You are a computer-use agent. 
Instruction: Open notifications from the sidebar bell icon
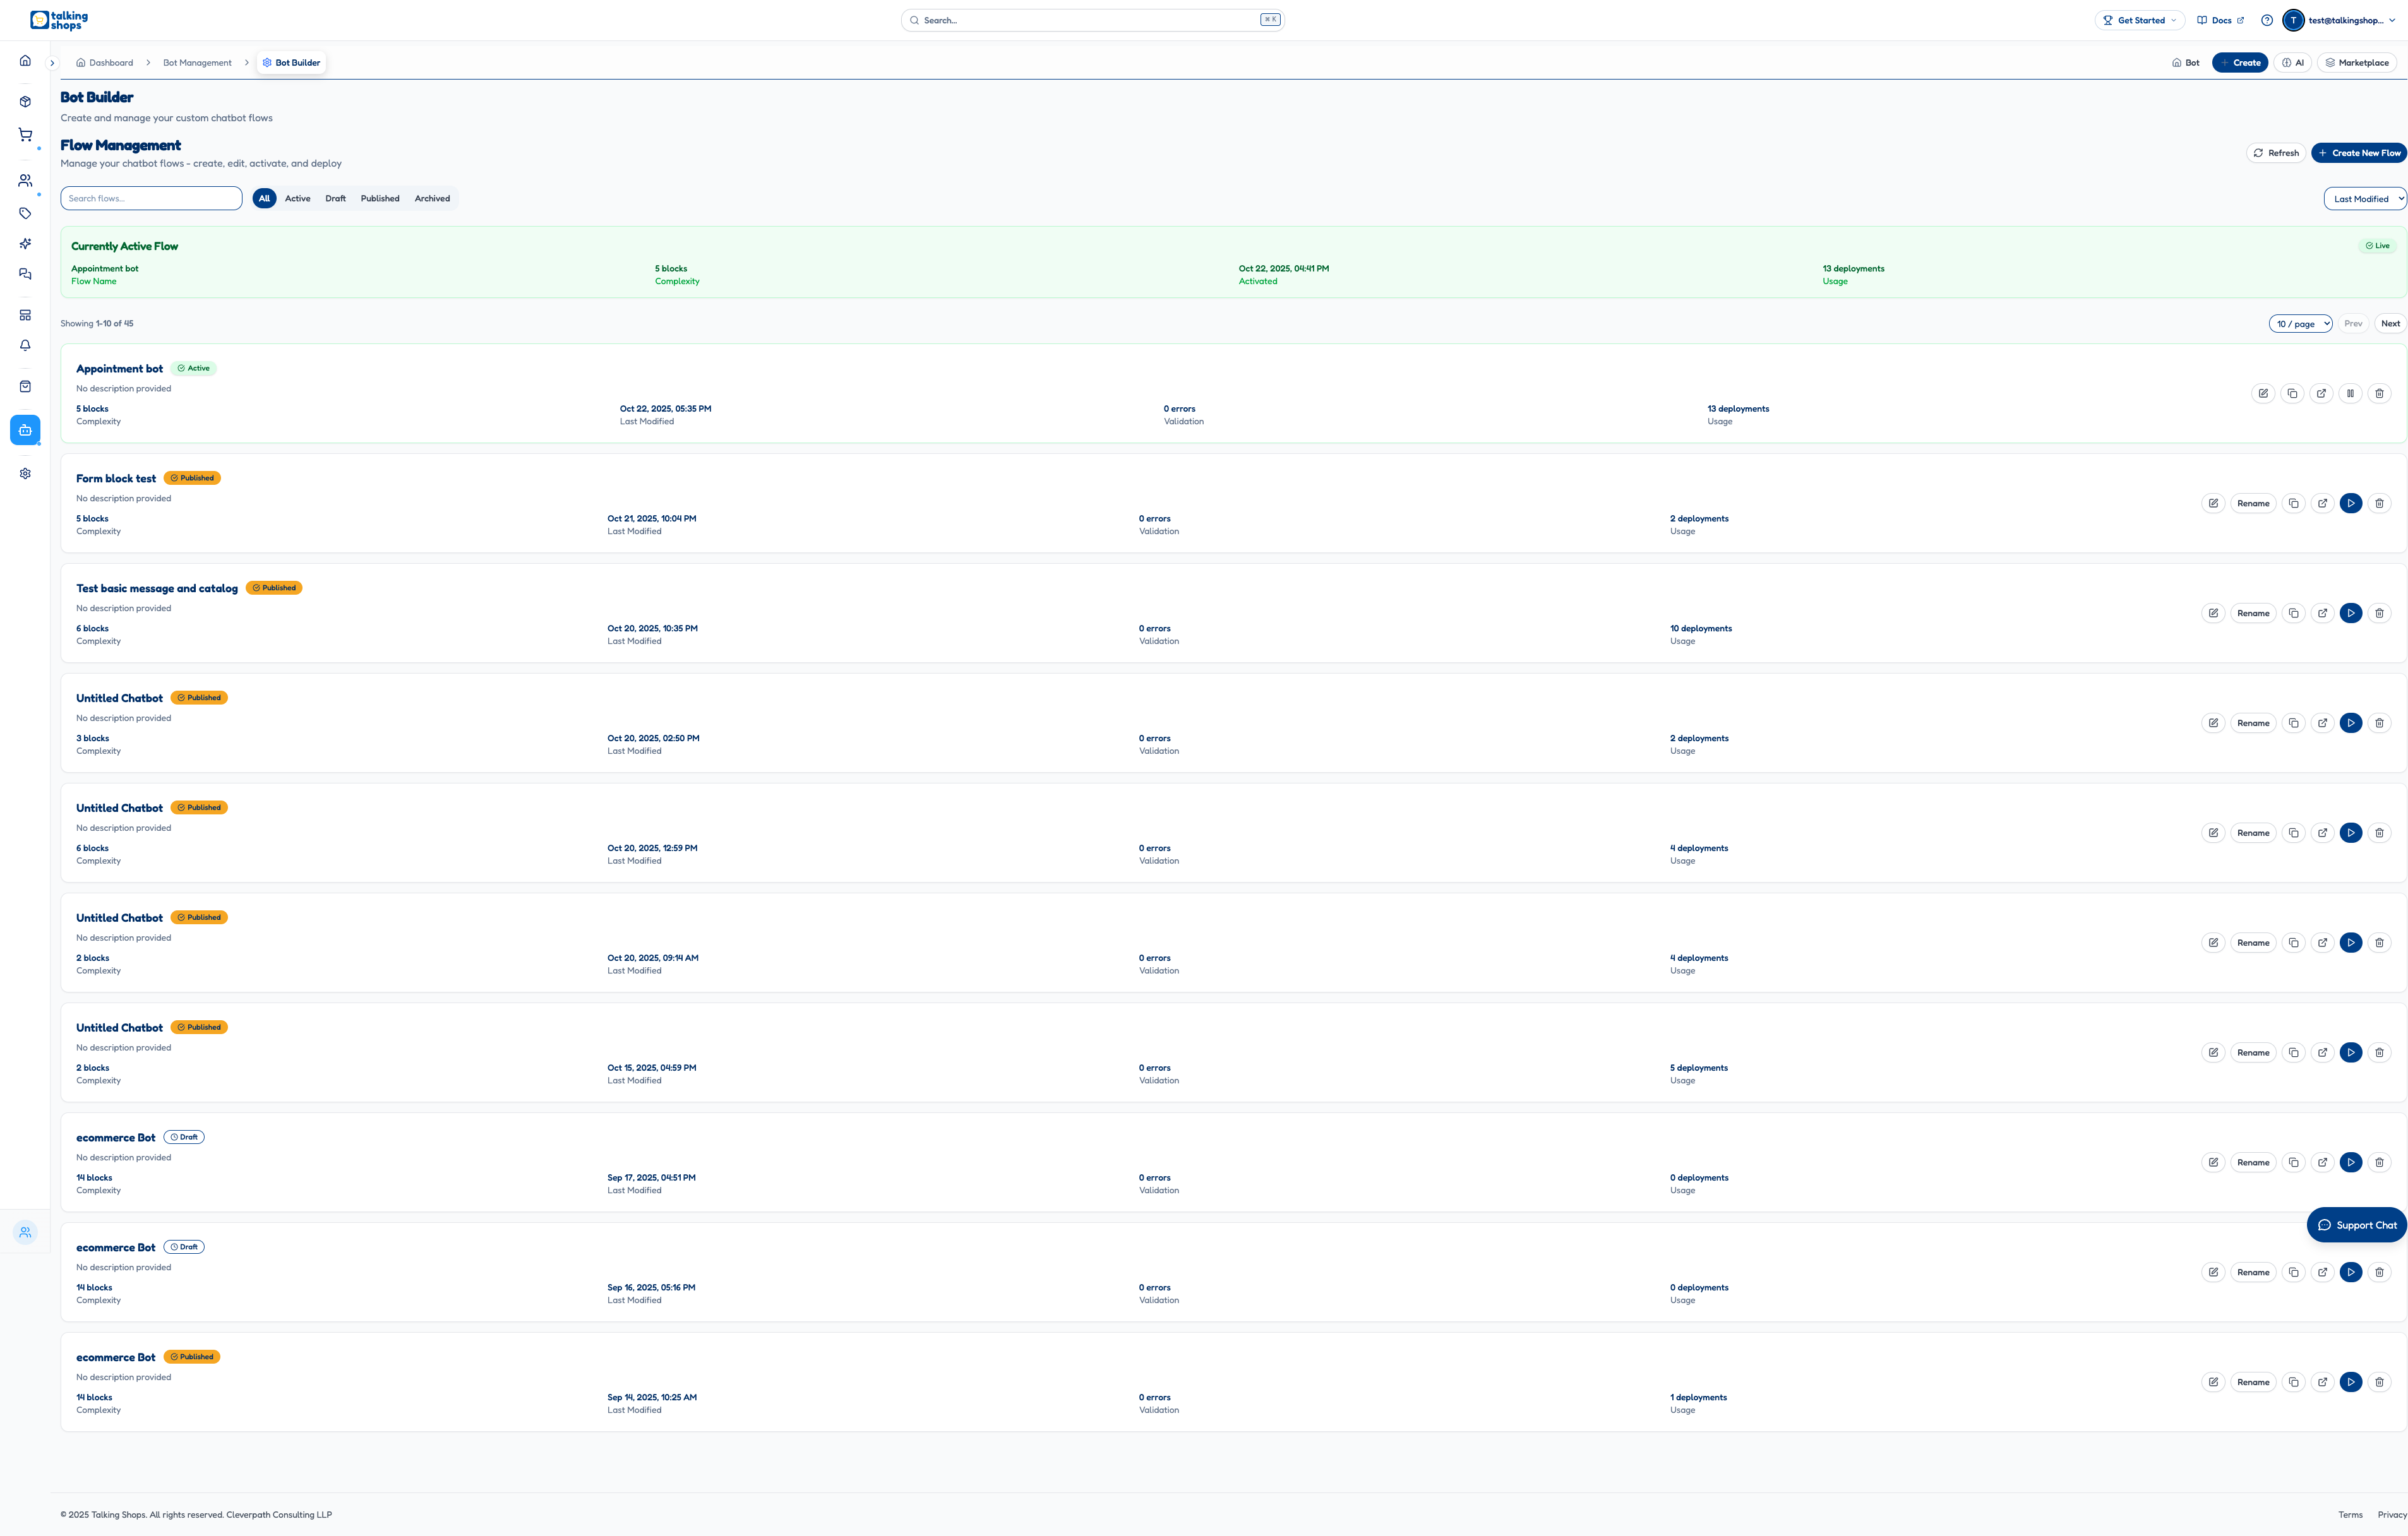pyautogui.click(x=25, y=345)
